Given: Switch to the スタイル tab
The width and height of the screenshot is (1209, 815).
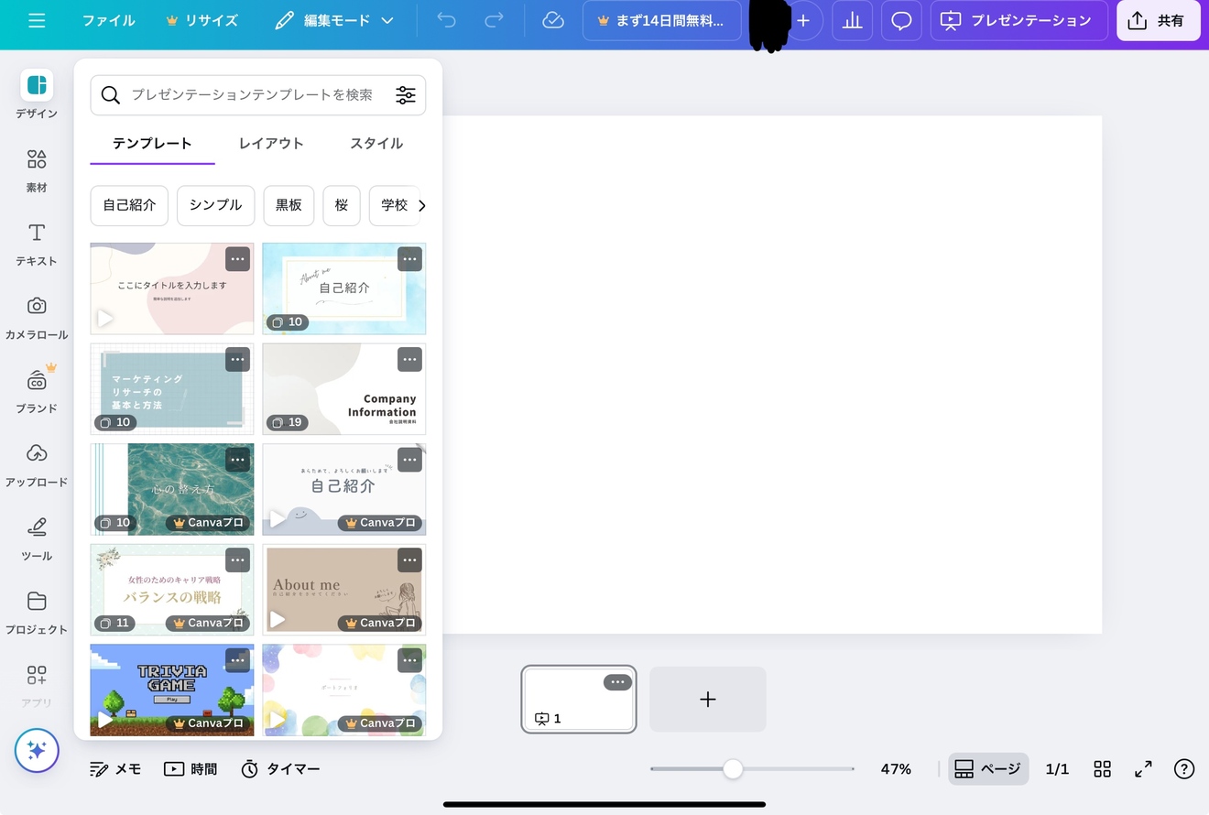Looking at the screenshot, I should tap(376, 144).
